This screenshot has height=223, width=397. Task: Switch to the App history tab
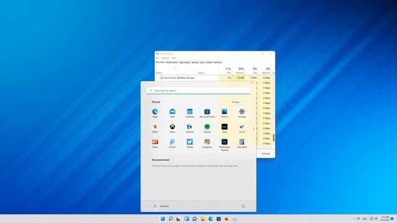(185, 62)
